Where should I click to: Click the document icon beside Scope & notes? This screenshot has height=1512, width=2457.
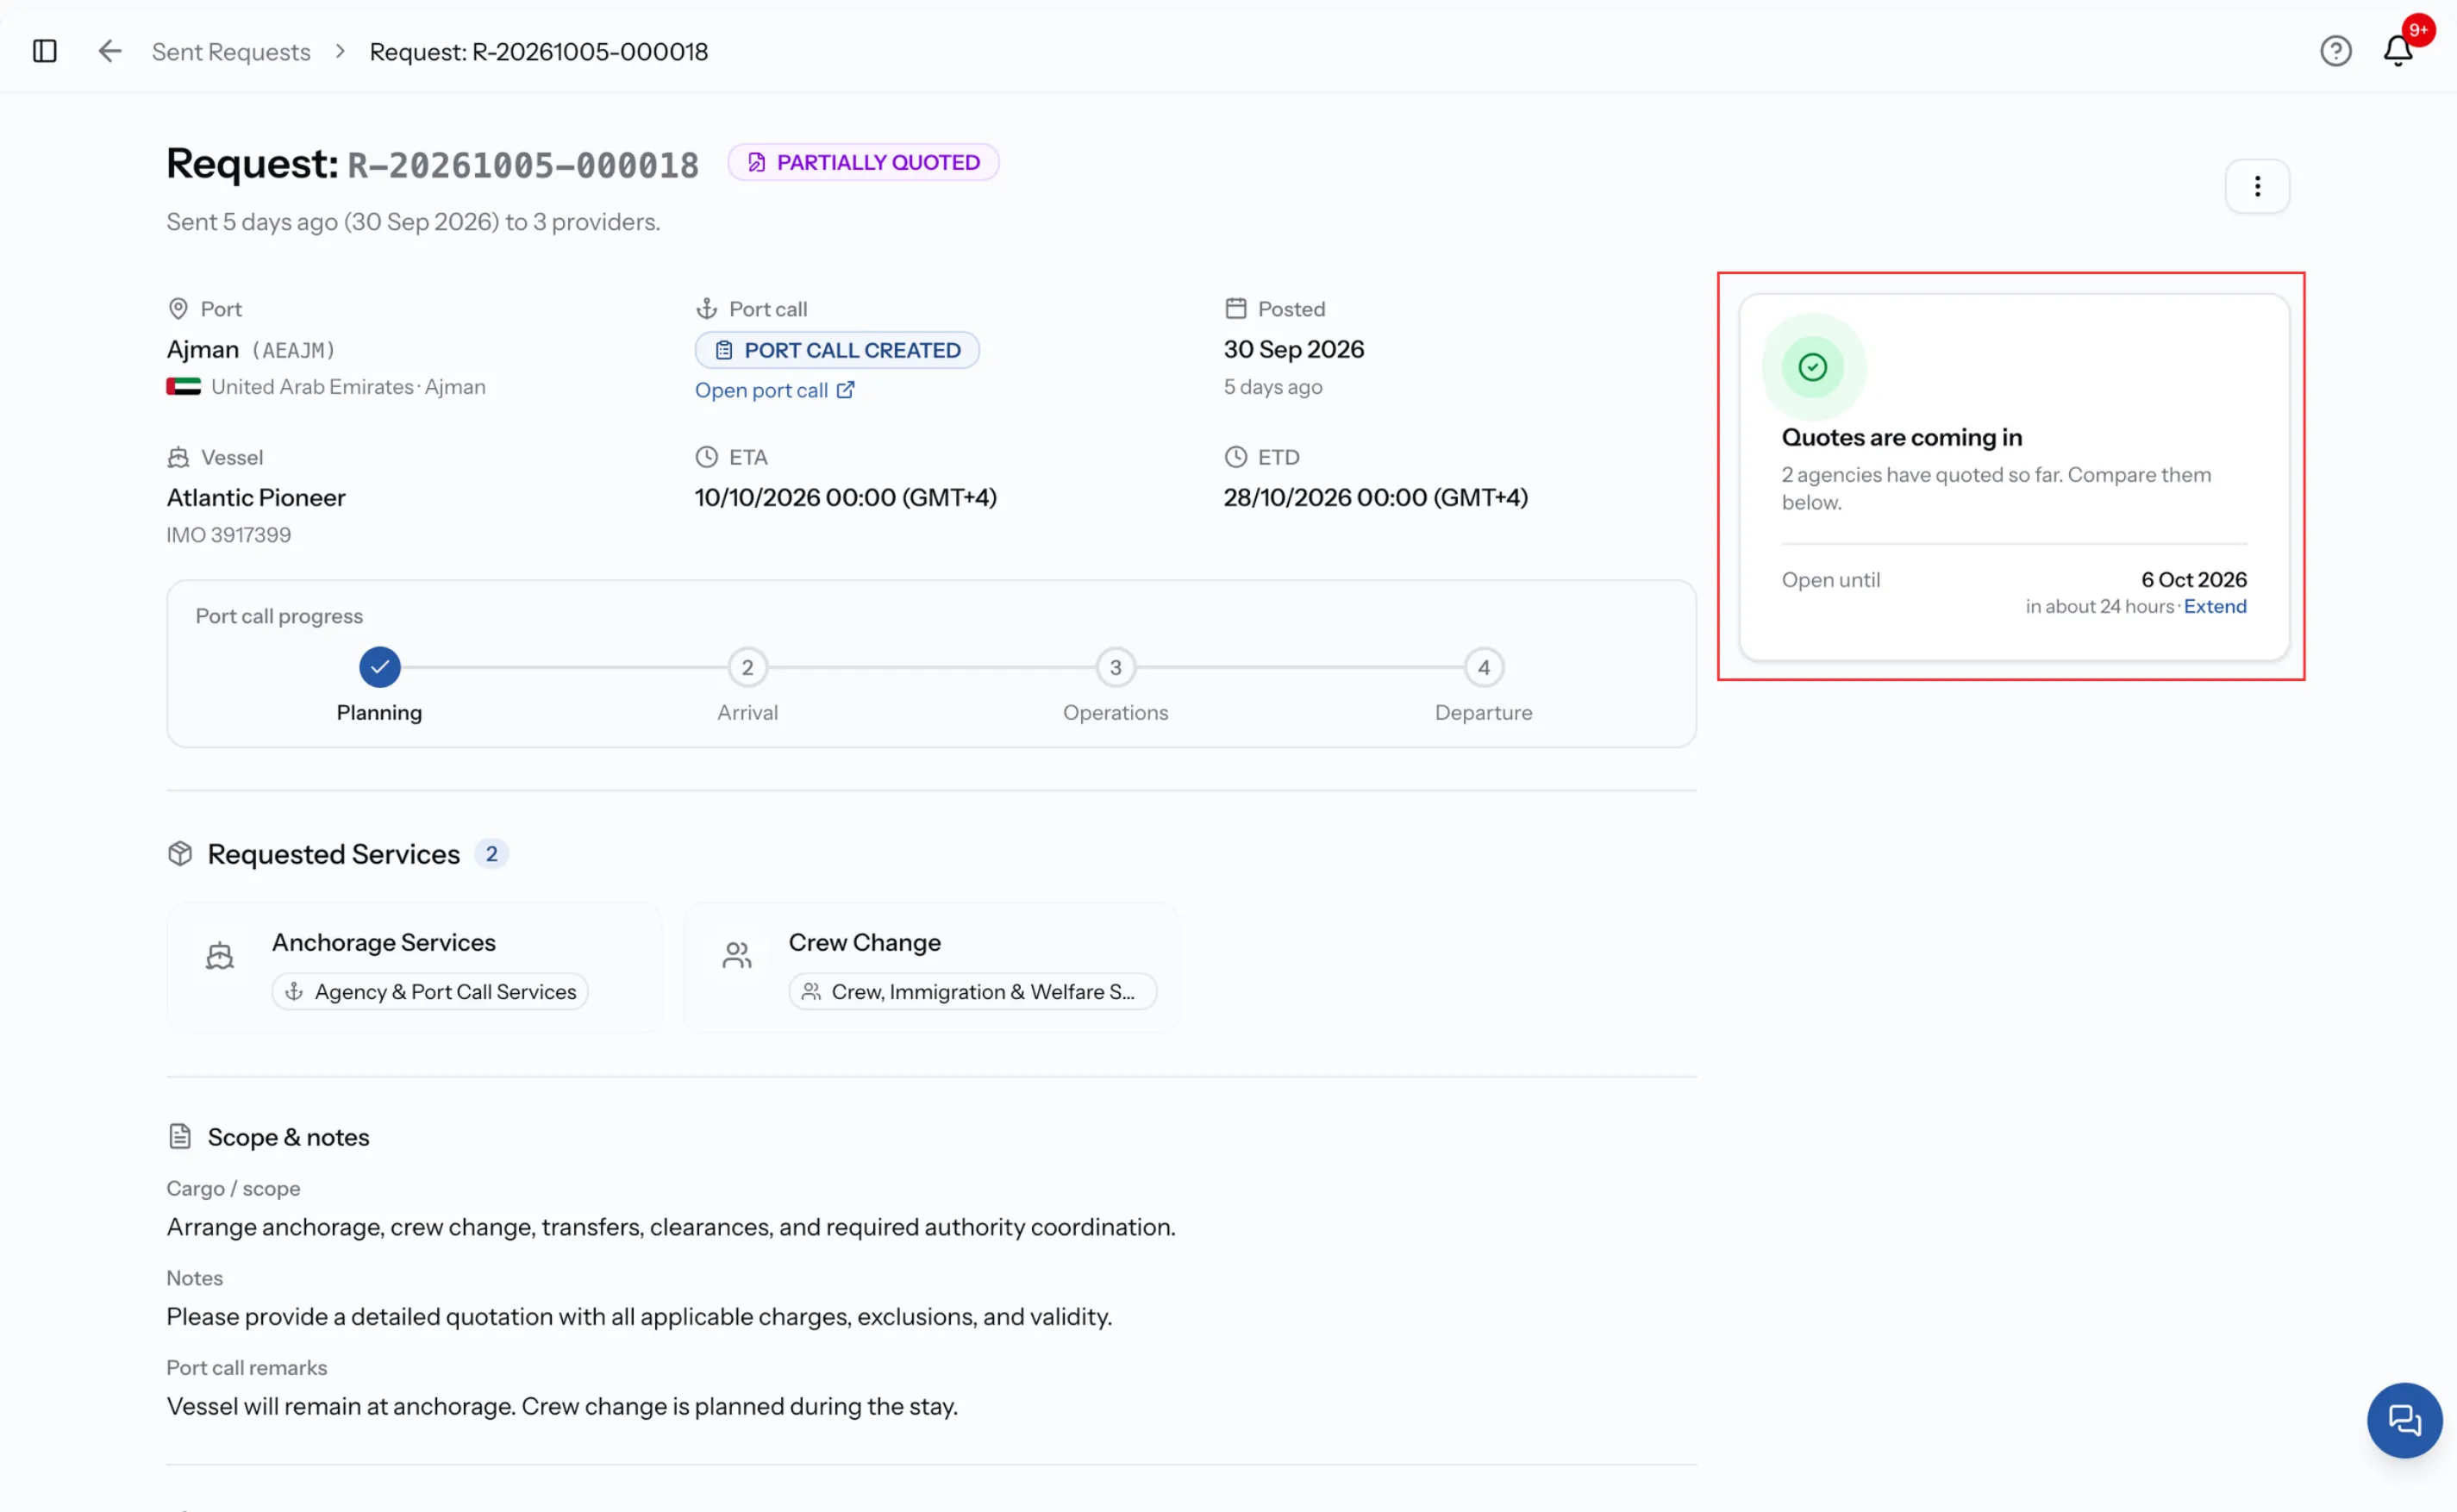[180, 1137]
